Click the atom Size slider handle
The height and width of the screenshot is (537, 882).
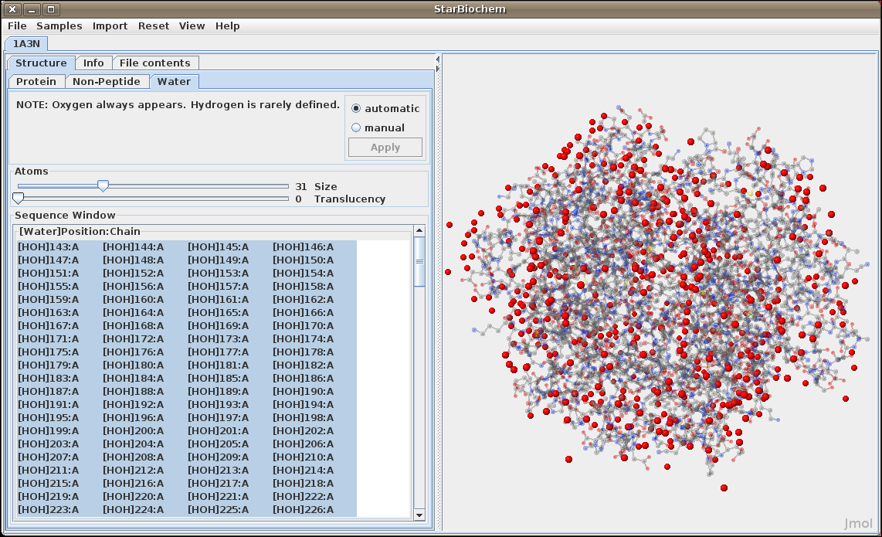[x=103, y=185]
